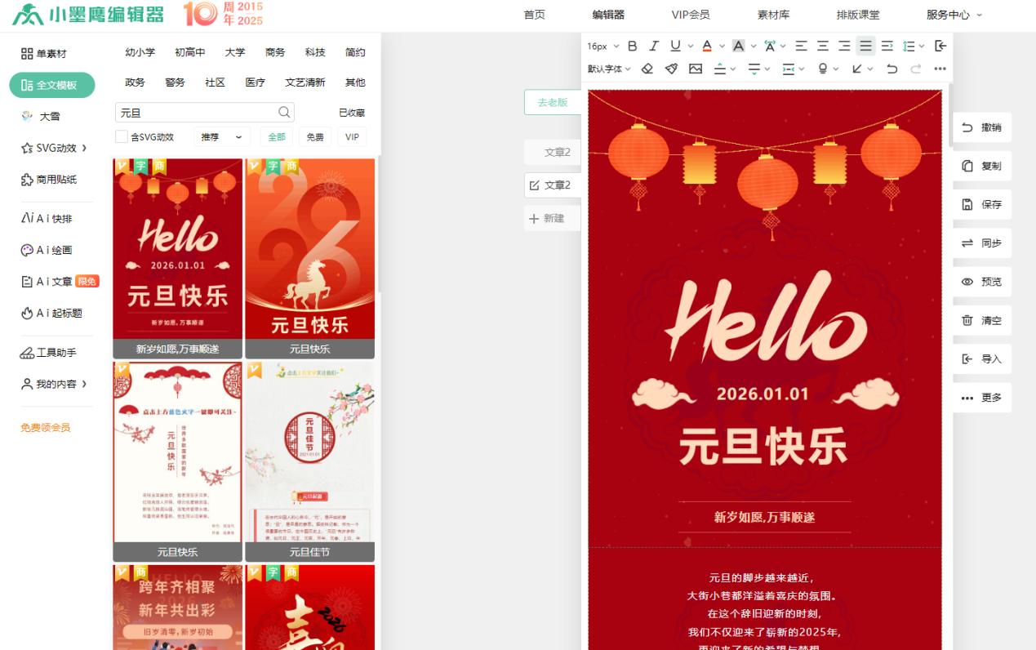Insert an image using the picture icon
The image size is (1036, 650).
coord(696,69)
